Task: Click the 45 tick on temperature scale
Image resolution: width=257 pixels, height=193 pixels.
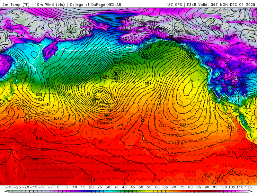Action: [133, 187]
